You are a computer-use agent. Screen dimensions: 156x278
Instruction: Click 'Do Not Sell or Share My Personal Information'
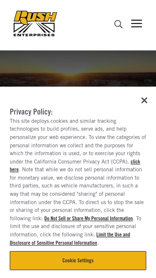pyautogui.click(x=88, y=218)
